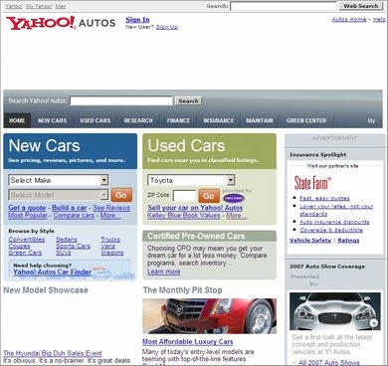Click the Go button in Used Cars

209,196
